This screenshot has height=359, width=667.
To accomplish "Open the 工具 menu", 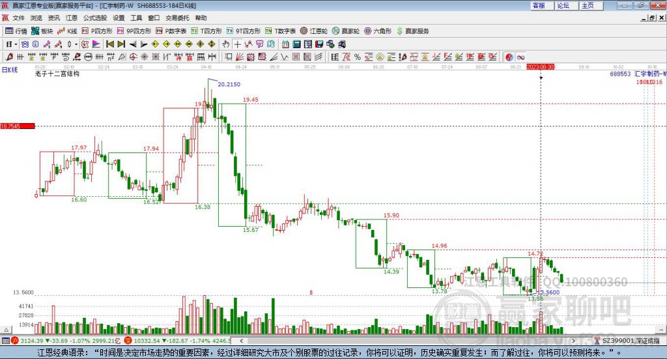I will (x=136, y=18).
